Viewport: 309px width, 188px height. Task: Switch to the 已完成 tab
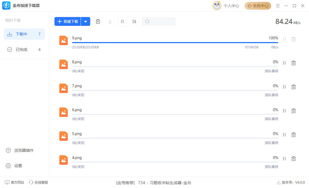coord(21,49)
